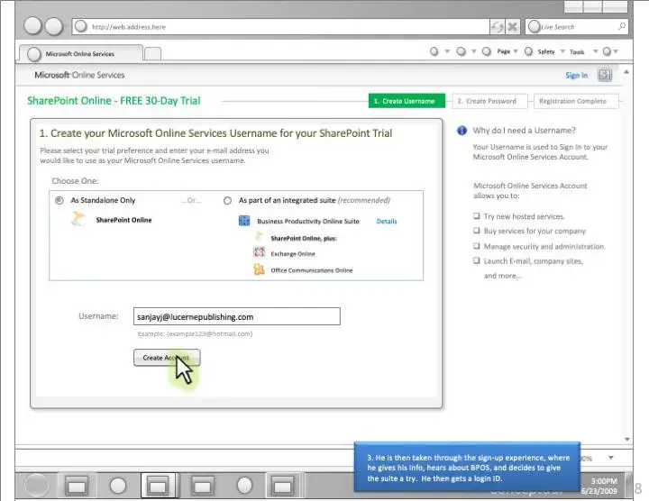The image size is (649, 501).
Task: Click the Stop (X) icon beside the address bar
Action: pyautogui.click(x=512, y=27)
